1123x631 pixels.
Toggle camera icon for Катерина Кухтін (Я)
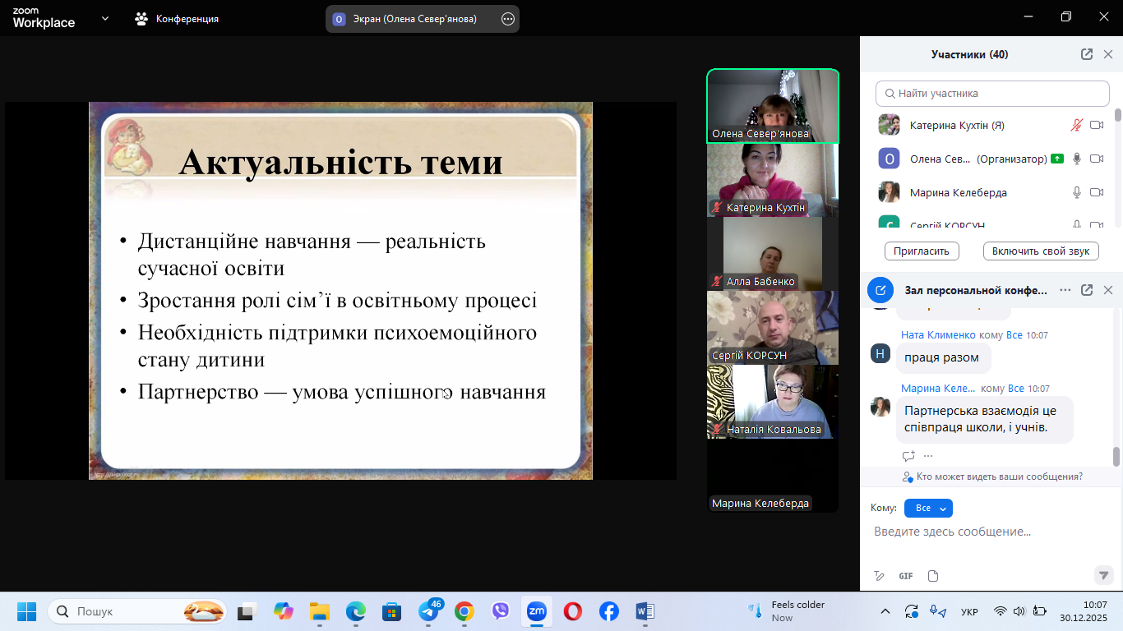tap(1096, 126)
